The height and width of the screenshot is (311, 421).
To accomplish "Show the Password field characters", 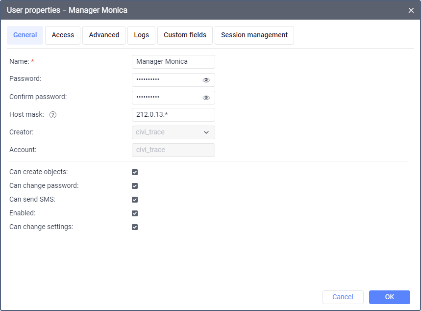I will (x=206, y=80).
